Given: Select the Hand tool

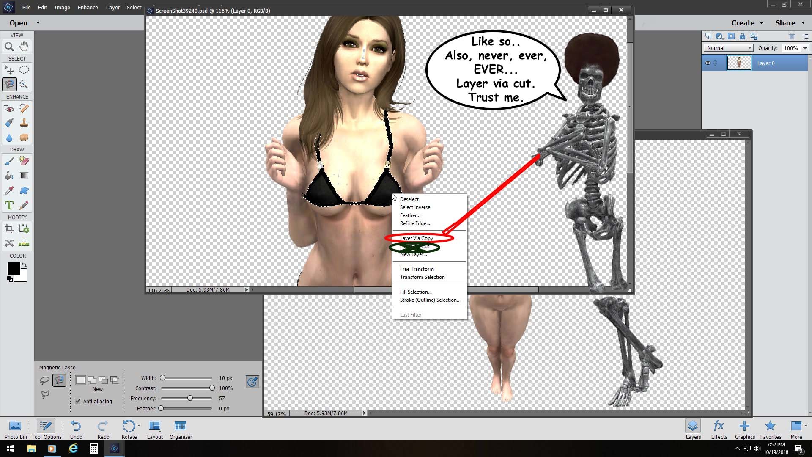Looking at the screenshot, I should (24, 47).
